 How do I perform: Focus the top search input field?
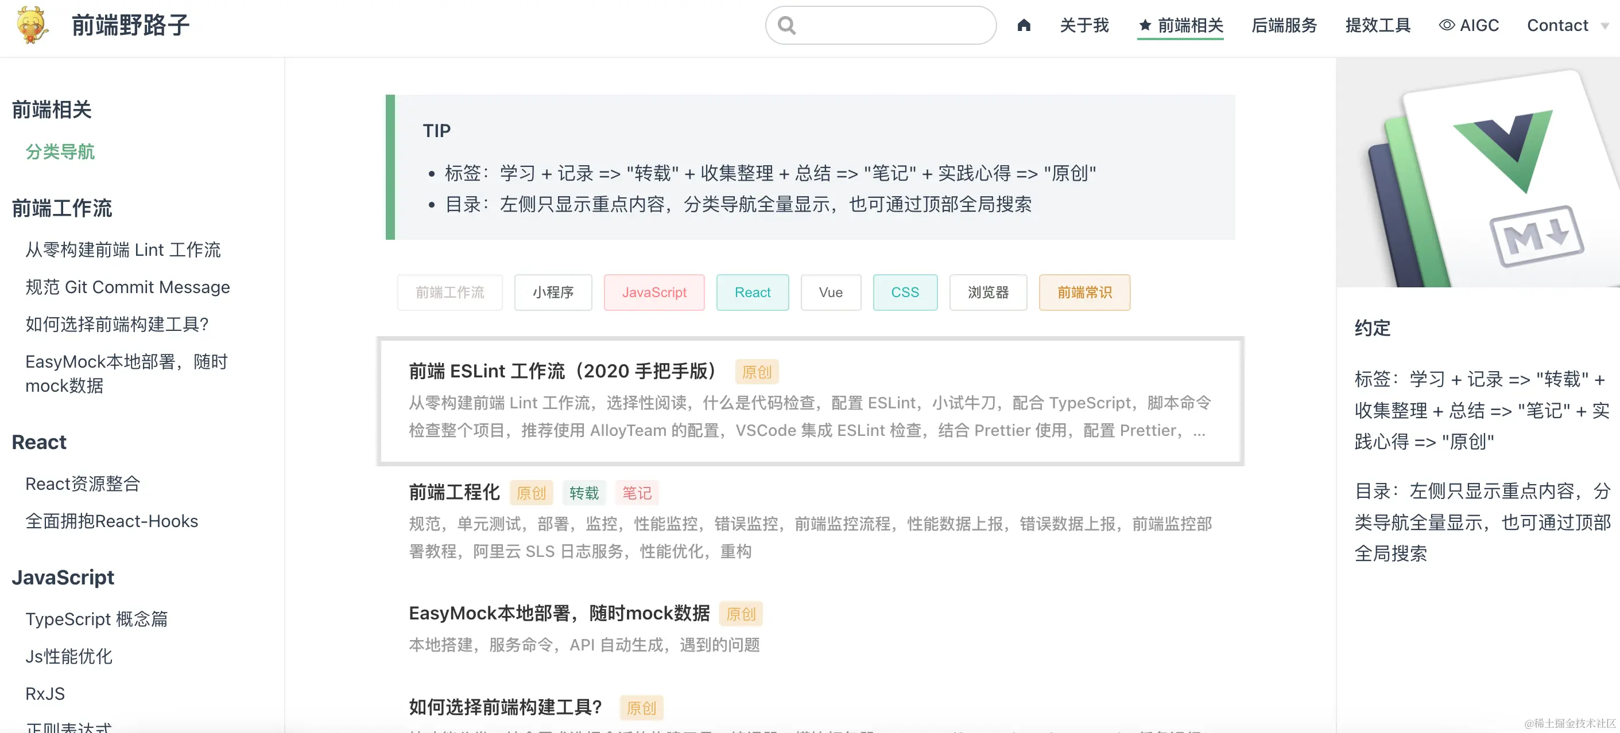click(x=893, y=25)
